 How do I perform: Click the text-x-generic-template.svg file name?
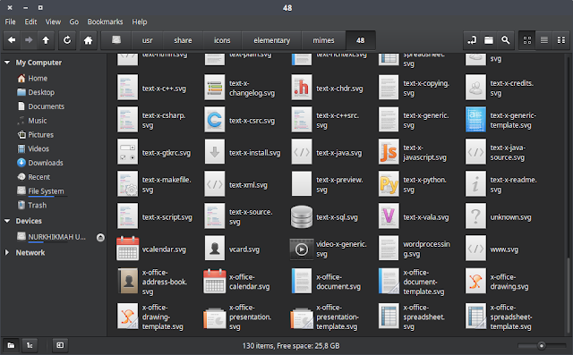513,120
